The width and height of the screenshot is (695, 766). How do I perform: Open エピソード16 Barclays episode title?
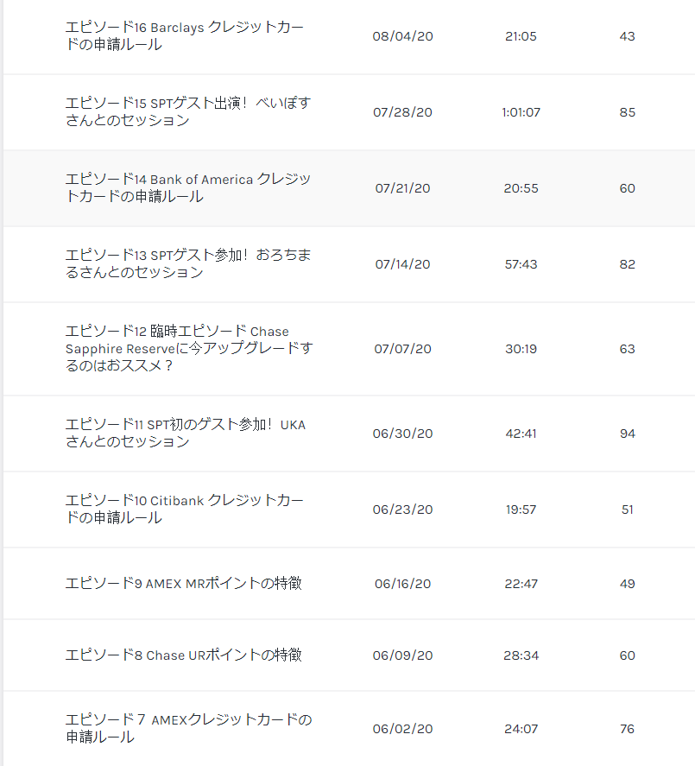185,35
